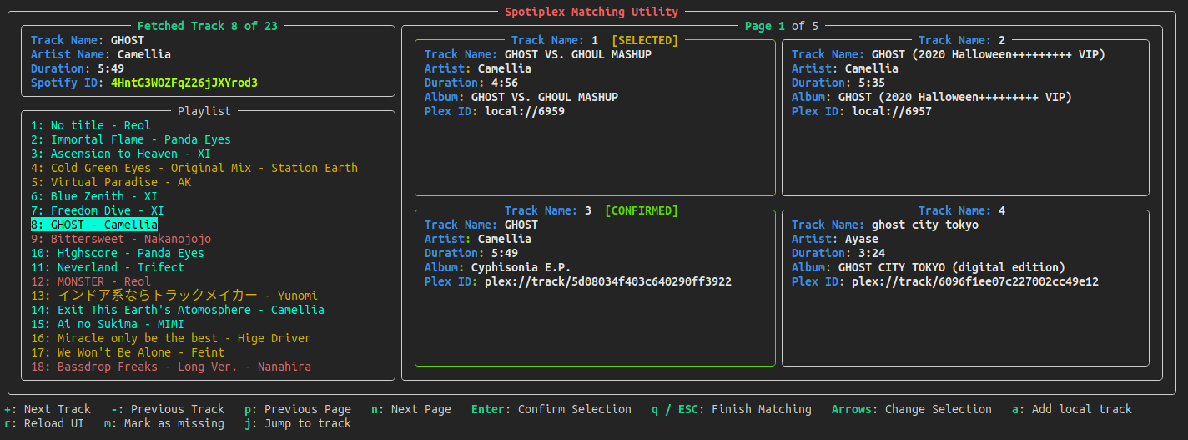Click album "GHOST VS. GHOUL MASHUP" in card 1
This screenshot has width=1188, height=440.
click(545, 97)
